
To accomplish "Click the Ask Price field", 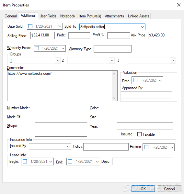I will tap(160, 36).
